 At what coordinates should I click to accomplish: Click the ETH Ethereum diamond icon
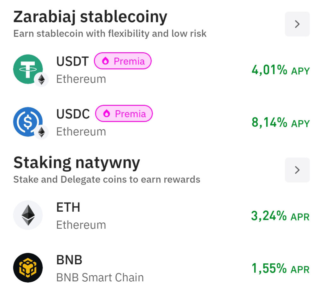(x=28, y=215)
